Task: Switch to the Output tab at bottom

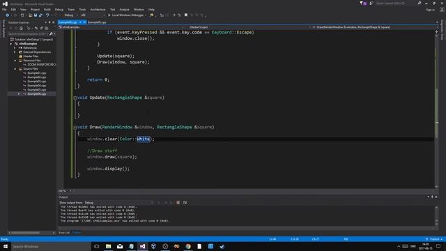Action: (x=76, y=233)
